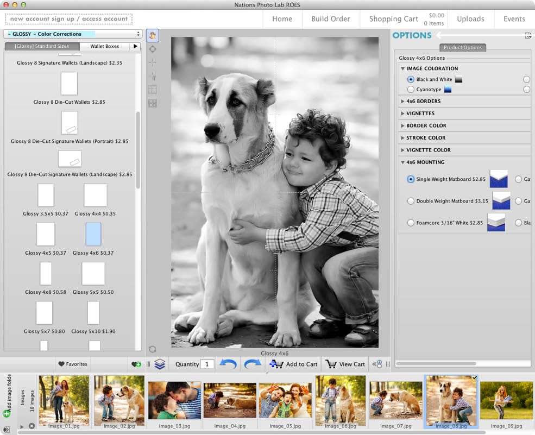Select the hand pan tool
Screen dimensions: 535x435
(153, 36)
